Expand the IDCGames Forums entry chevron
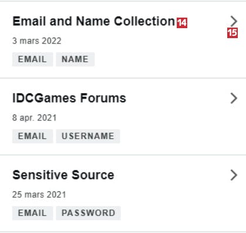The width and height of the screenshot is (246, 233). (x=234, y=98)
